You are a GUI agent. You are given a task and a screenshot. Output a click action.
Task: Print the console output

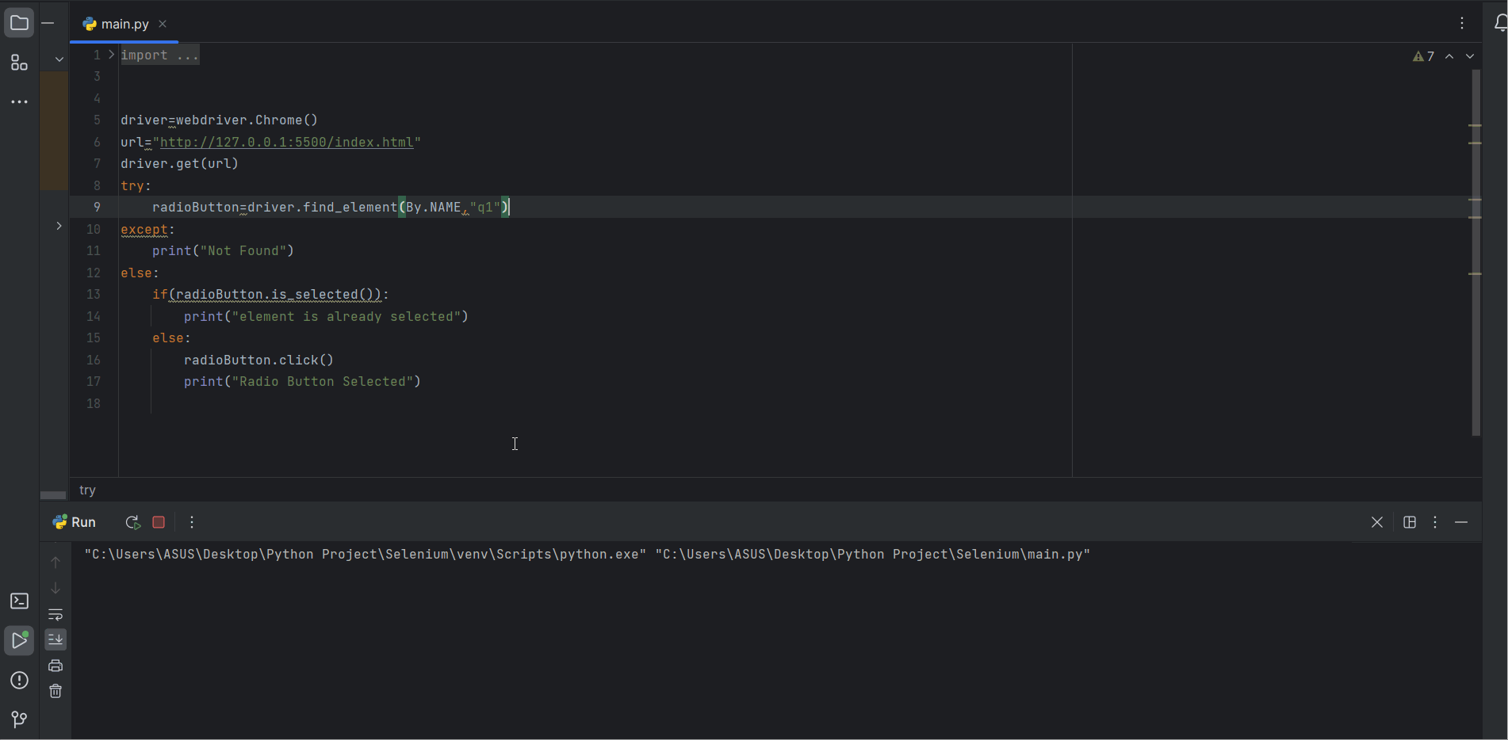(55, 666)
